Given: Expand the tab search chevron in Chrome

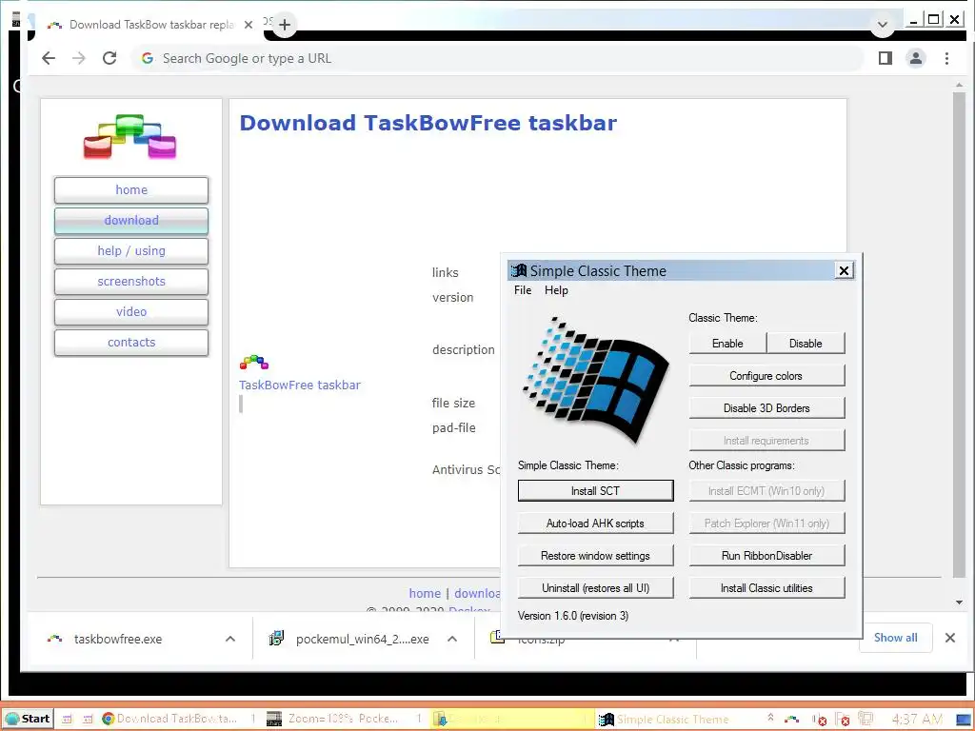Looking at the screenshot, I should pyautogui.click(x=882, y=25).
